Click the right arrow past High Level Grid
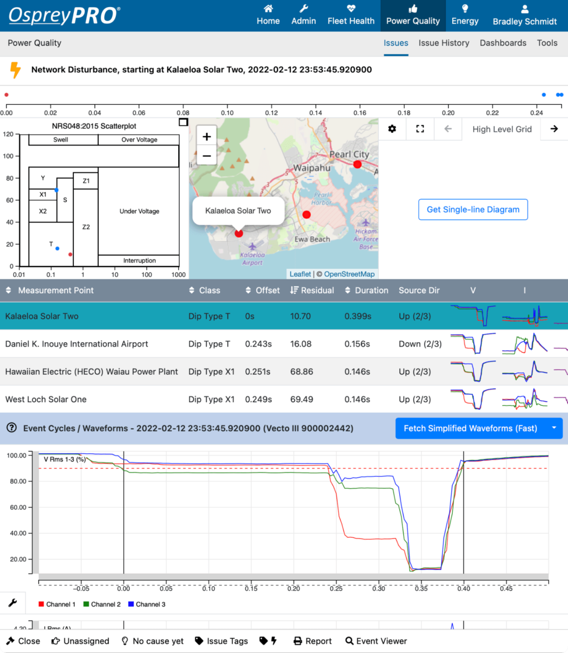This screenshot has width=568, height=653. click(554, 129)
